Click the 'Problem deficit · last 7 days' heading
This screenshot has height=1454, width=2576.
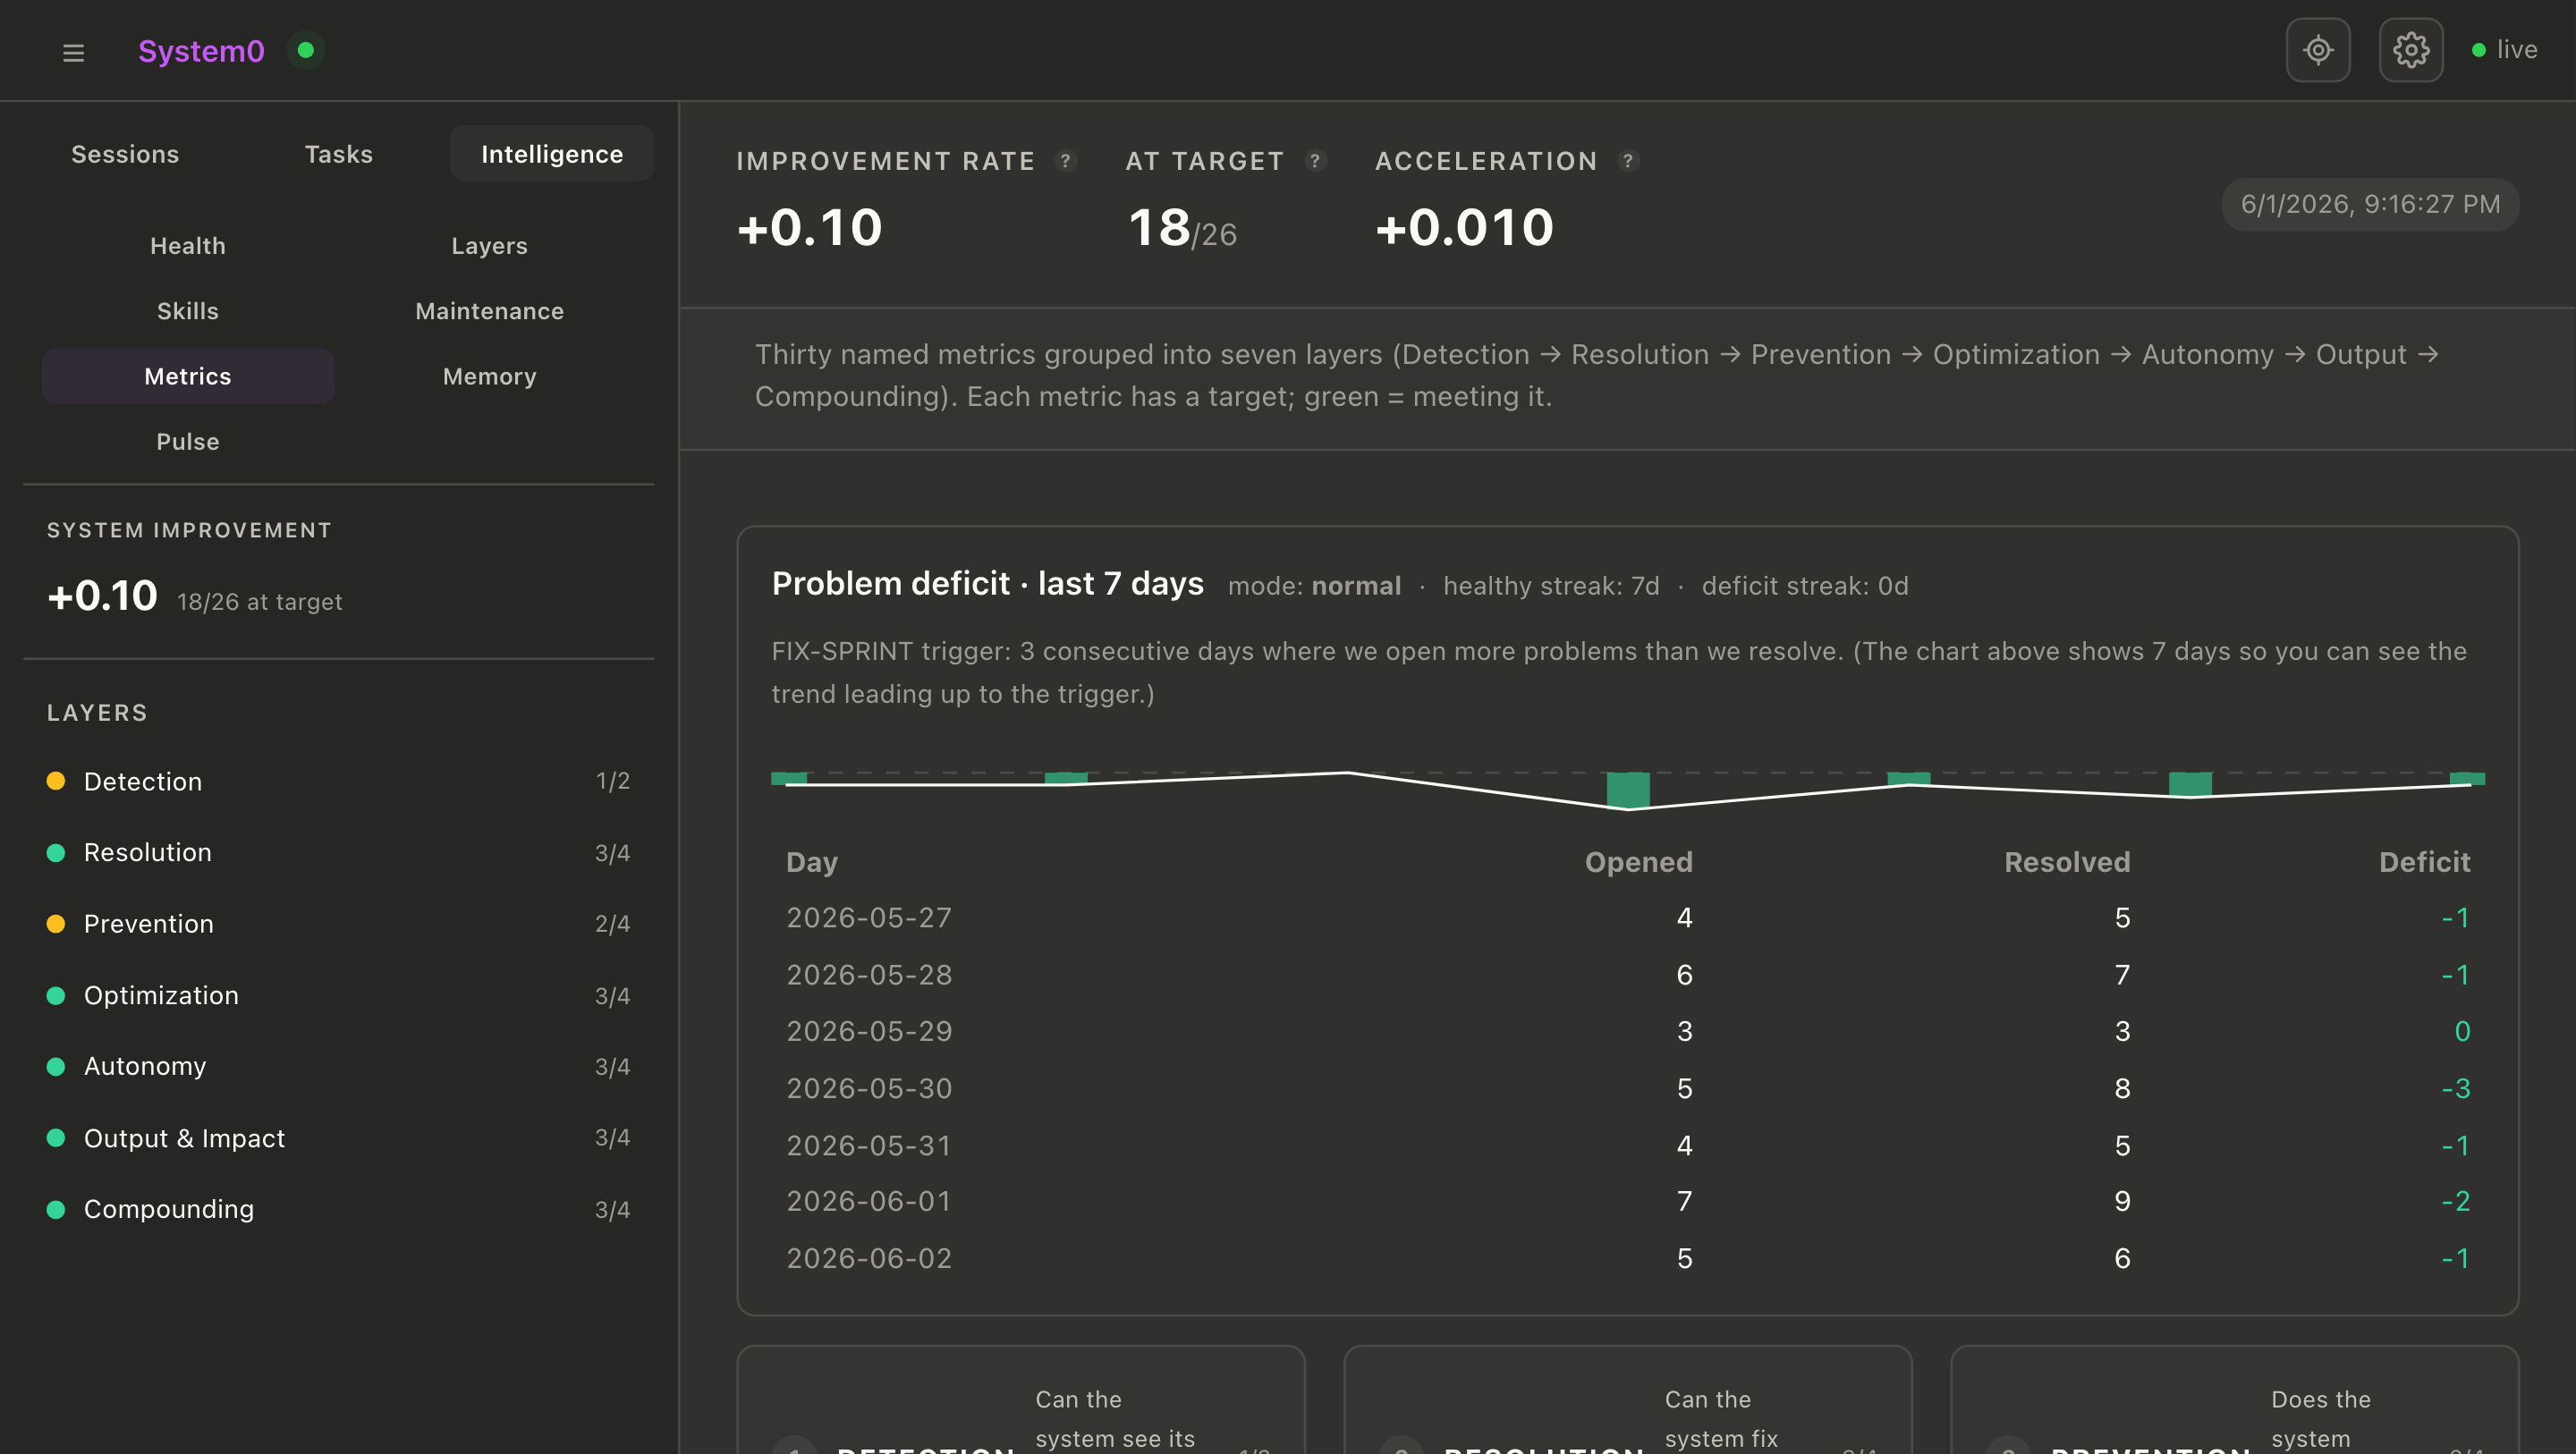(988, 584)
